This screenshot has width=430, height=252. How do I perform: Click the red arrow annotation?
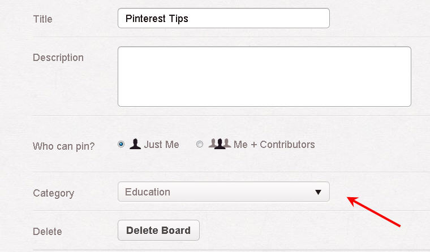click(374, 211)
